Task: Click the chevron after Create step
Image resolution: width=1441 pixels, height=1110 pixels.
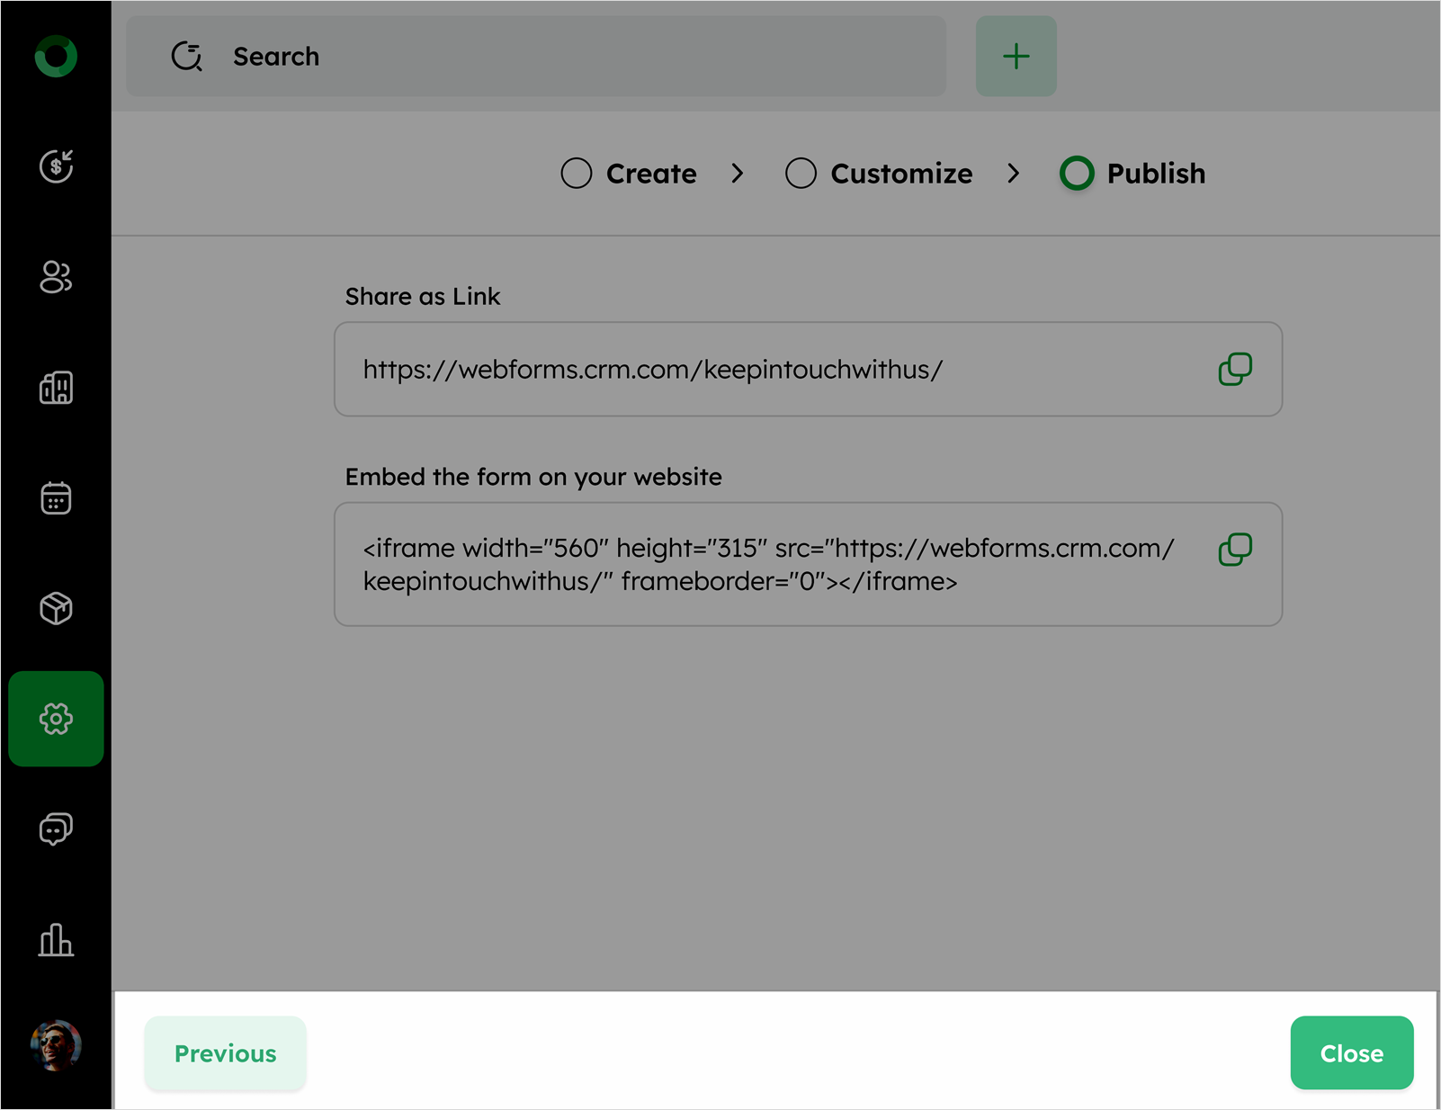Action: coord(738,173)
